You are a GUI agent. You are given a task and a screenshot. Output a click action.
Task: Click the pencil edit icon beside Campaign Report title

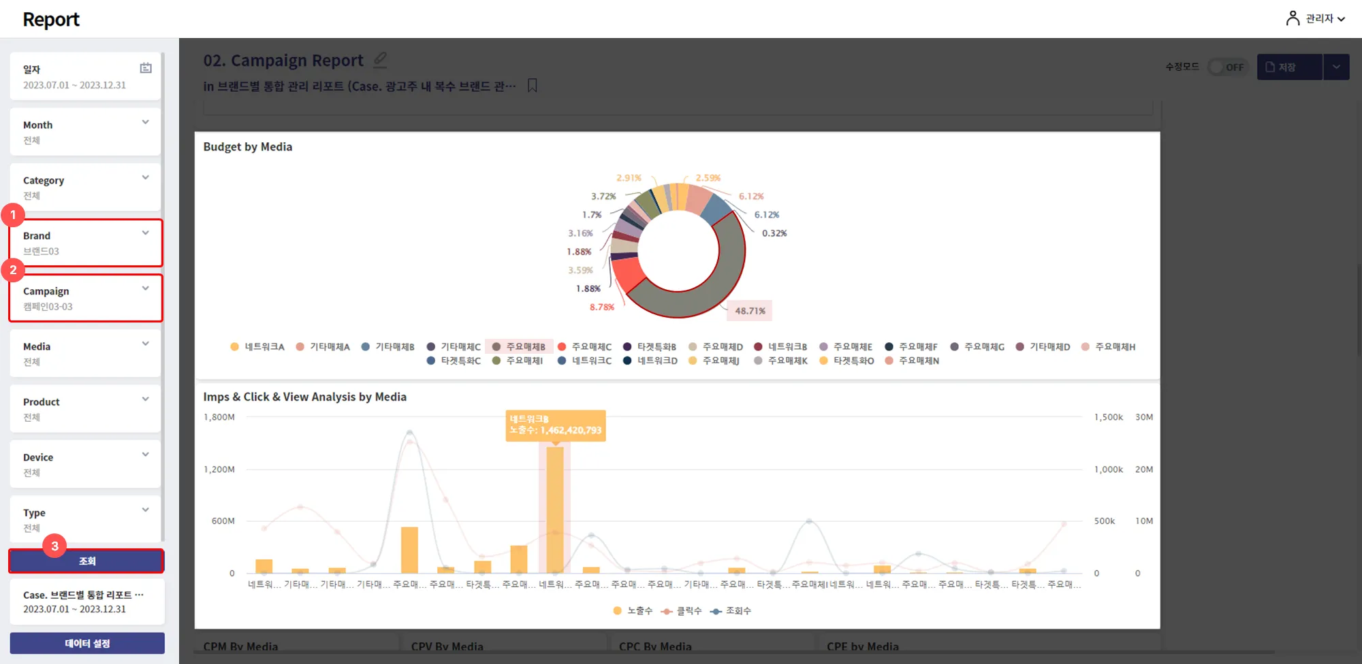tap(381, 60)
